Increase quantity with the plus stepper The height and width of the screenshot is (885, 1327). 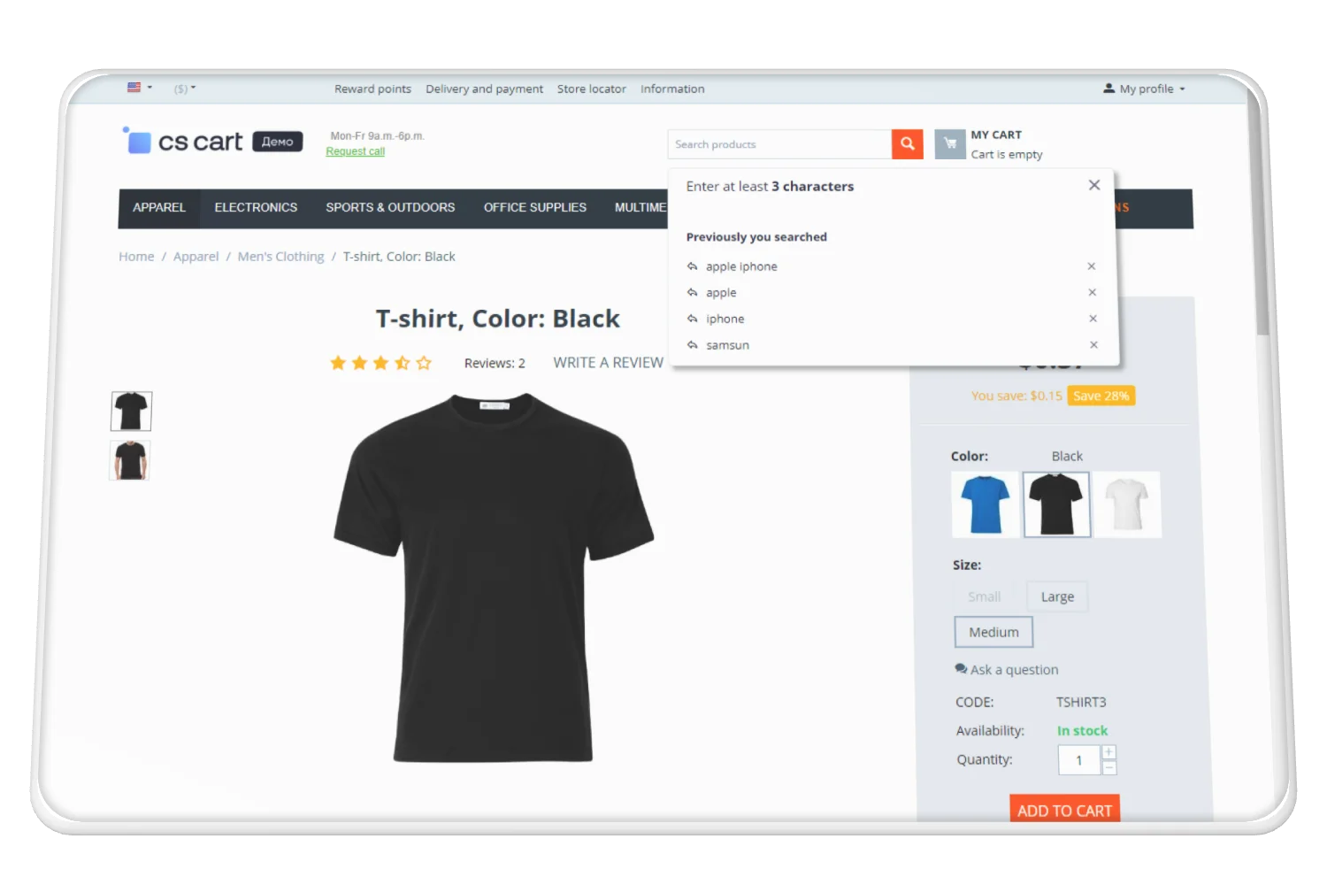(x=1108, y=752)
